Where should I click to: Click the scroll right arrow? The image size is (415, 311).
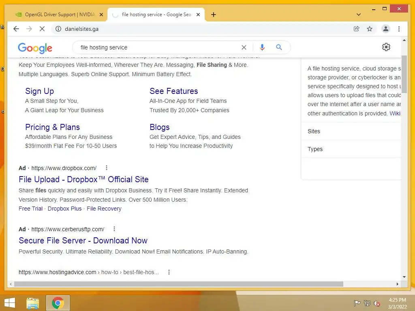(x=398, y=284)
